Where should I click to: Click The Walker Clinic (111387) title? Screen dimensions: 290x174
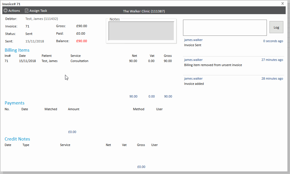(144, 11)
